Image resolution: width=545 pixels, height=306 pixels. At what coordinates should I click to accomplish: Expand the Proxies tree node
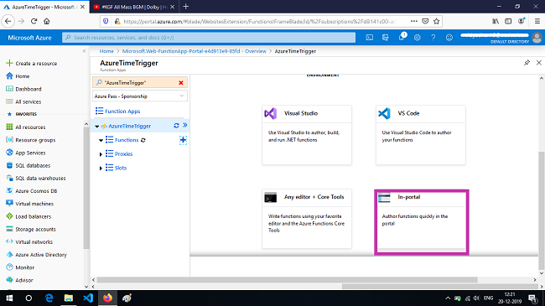tap(101, 154)
